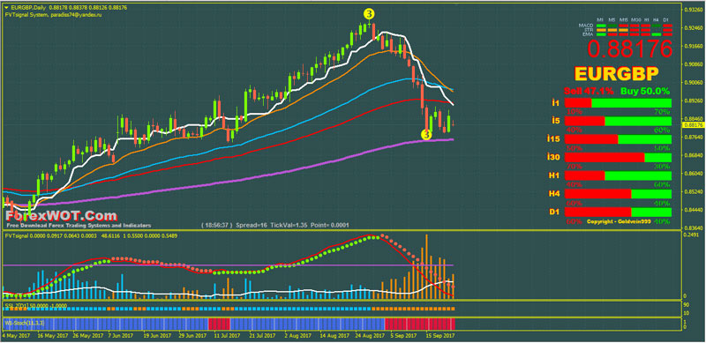706x343 pixels.
Task: Click the green MACD M1 signal cell
Action: [x=601, y=26]
